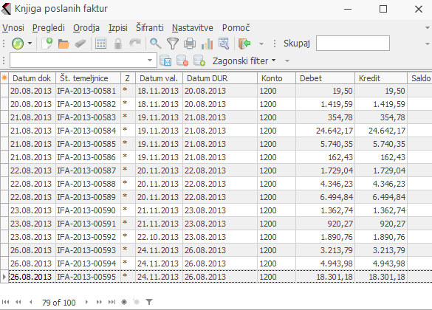Expand the arrow beside the refresh icon

pyautogui.click(x=30, y=44)
